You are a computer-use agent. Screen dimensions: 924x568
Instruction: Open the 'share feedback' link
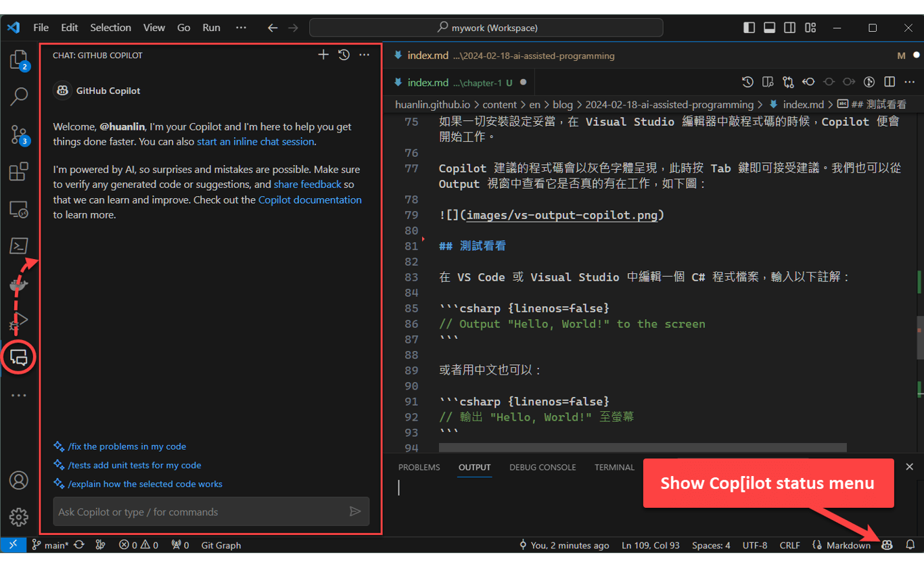point(308,185)
